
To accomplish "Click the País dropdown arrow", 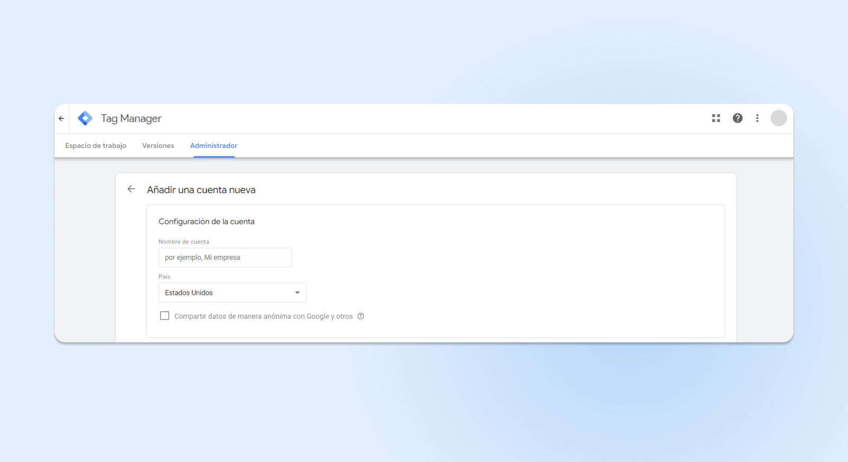I will (297, 293).
